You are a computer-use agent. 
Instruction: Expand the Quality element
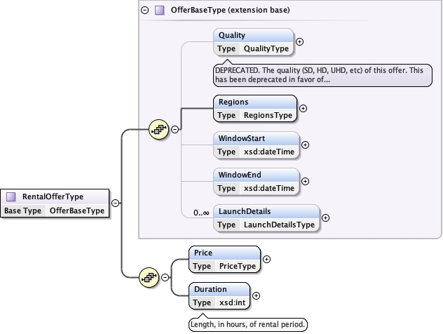click(299, 42)
